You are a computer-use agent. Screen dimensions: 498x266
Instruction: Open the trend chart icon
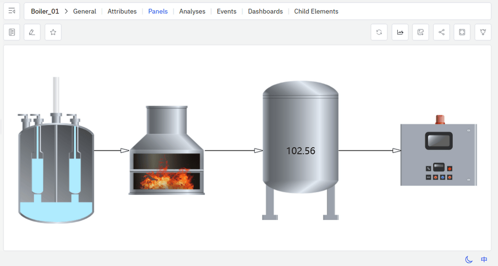tap(400, 32)
